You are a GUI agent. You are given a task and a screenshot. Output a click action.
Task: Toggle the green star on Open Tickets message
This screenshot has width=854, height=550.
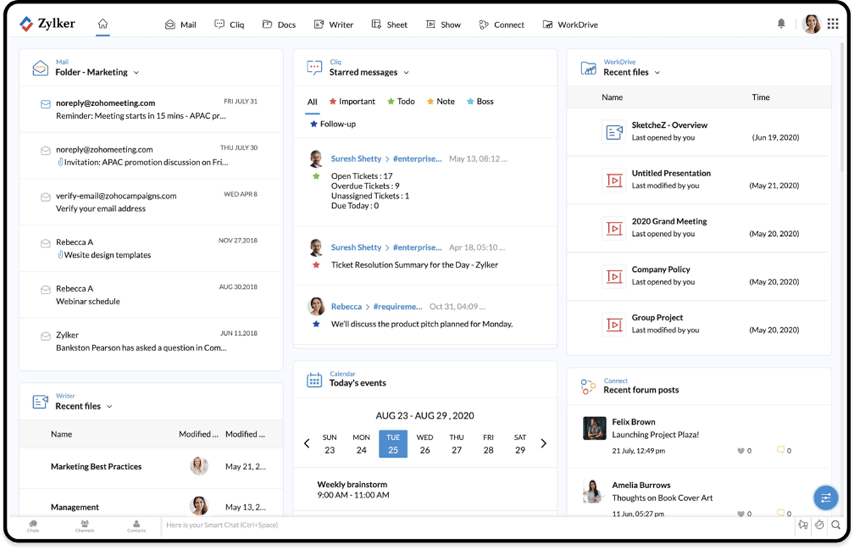click(316, 176)
